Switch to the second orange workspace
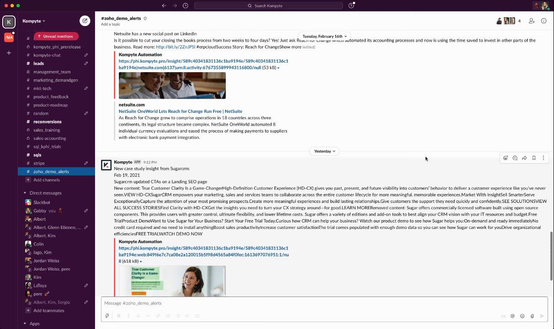Screen dimensions: 554x329 9,37
